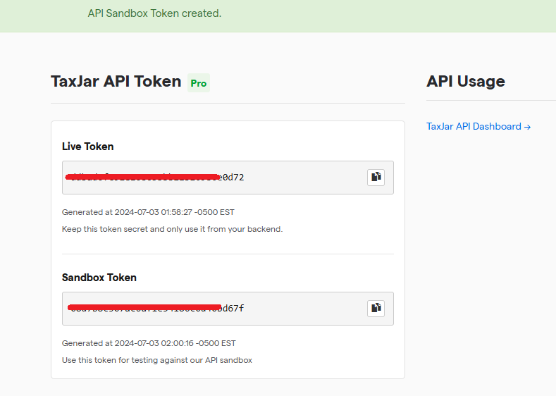Click the Live Token section label
Image resolution: width=556 pixels, height=396 pixels.
coord(87,147)
